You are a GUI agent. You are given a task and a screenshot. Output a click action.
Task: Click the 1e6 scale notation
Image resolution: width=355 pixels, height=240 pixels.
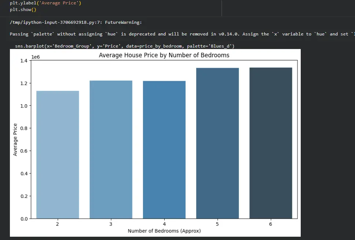[36, 57]
